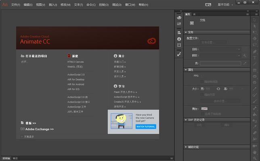Click the sync settings icon in title bar
Image resolution: width=260 pixels, height=161 pixels.
(208, 4)
